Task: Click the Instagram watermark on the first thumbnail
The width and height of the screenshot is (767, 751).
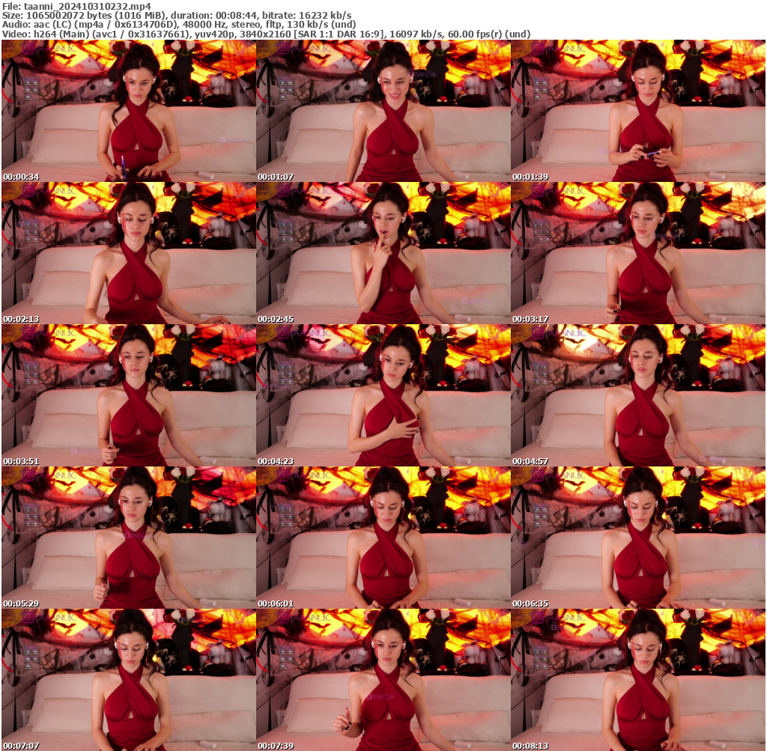Action: coord(28,49)
